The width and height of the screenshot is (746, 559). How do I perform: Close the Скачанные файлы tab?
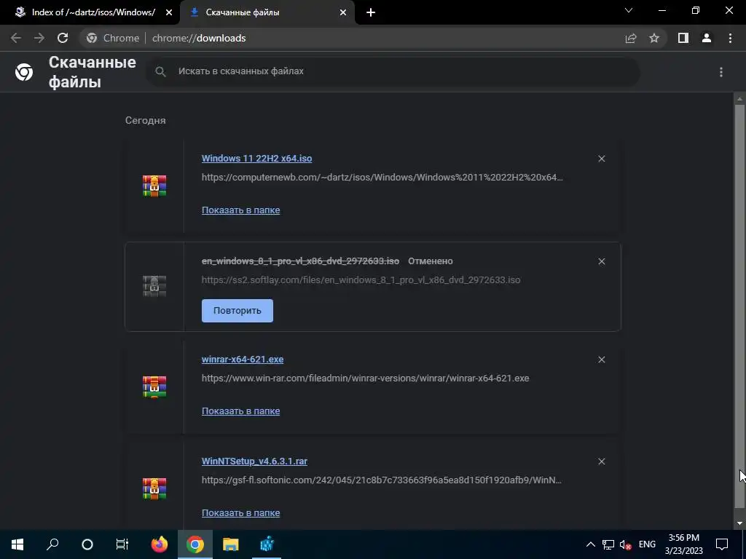(343, 12)
